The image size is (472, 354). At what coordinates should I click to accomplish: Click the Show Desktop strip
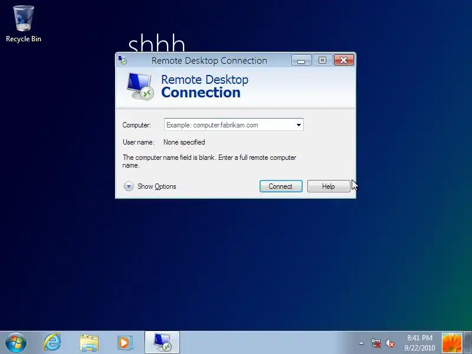[467, 343]
